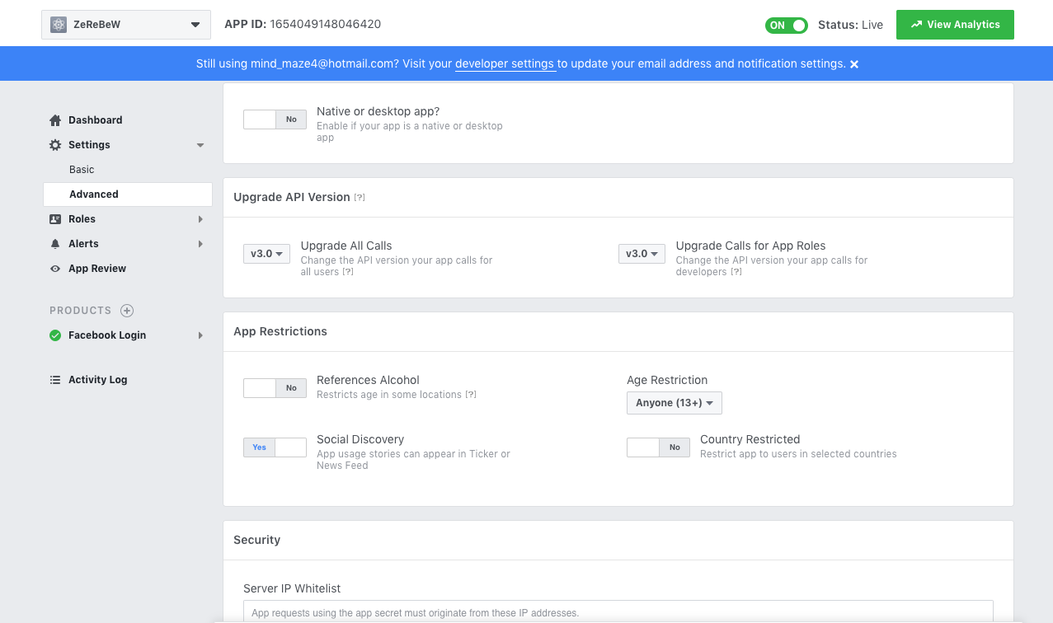The height and width of the screenshot is (623, 1053).
Task: Select the Advanced settings menu item
Action: [94, 194]
